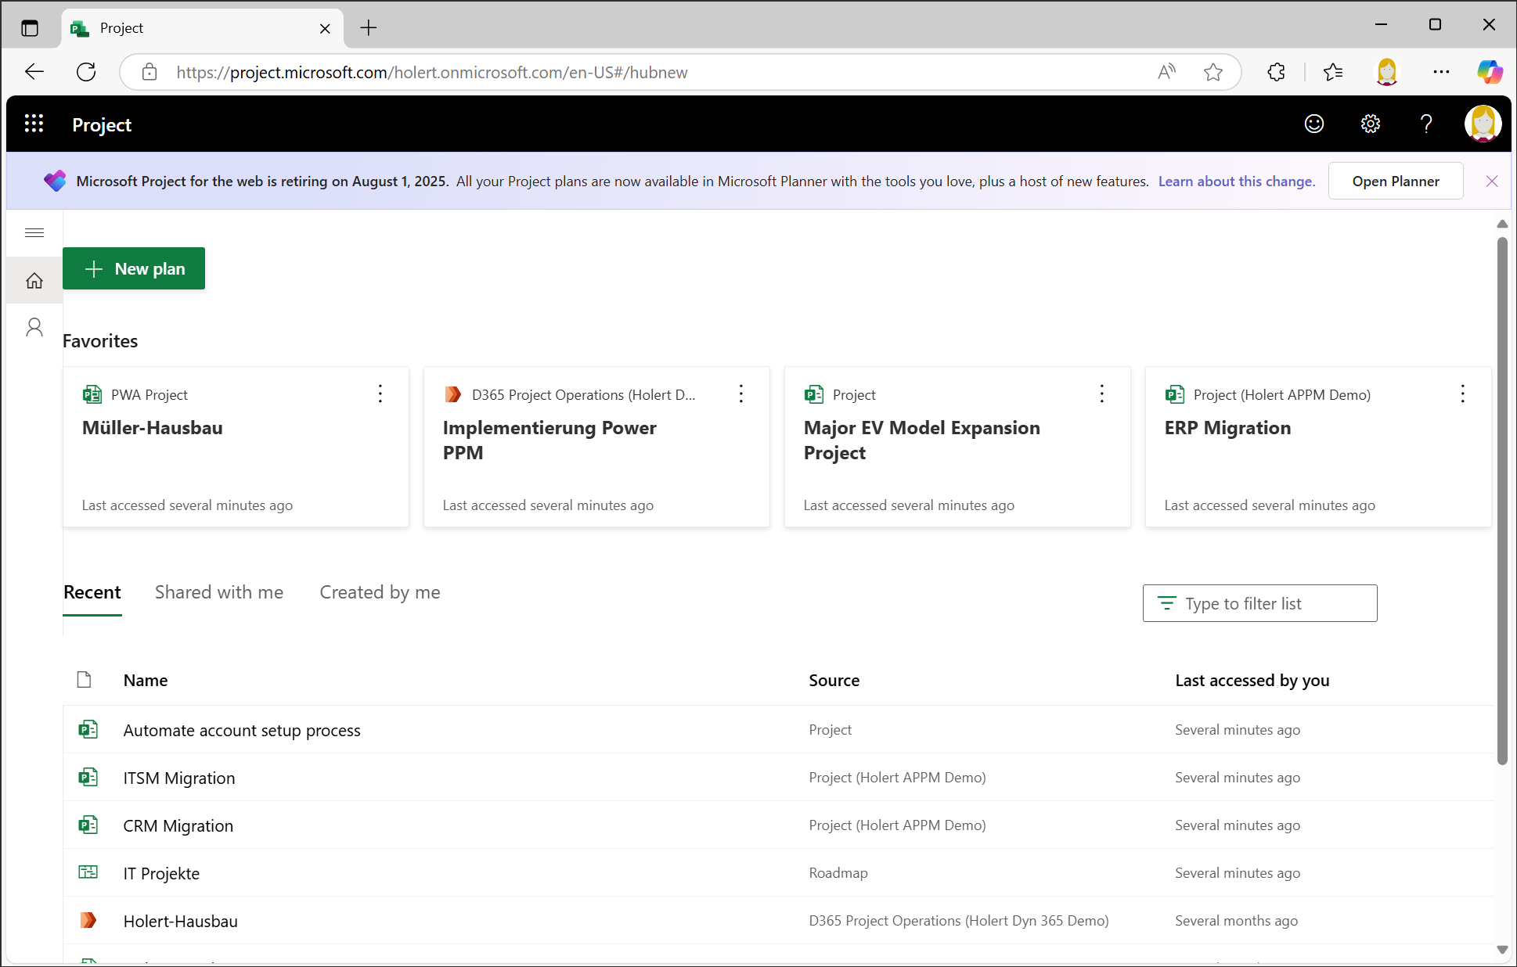The width and height of the screenshot is (1517, 967).
Task: Click the roadmap icon beside IT Projekte
Action: pos(88,872)
